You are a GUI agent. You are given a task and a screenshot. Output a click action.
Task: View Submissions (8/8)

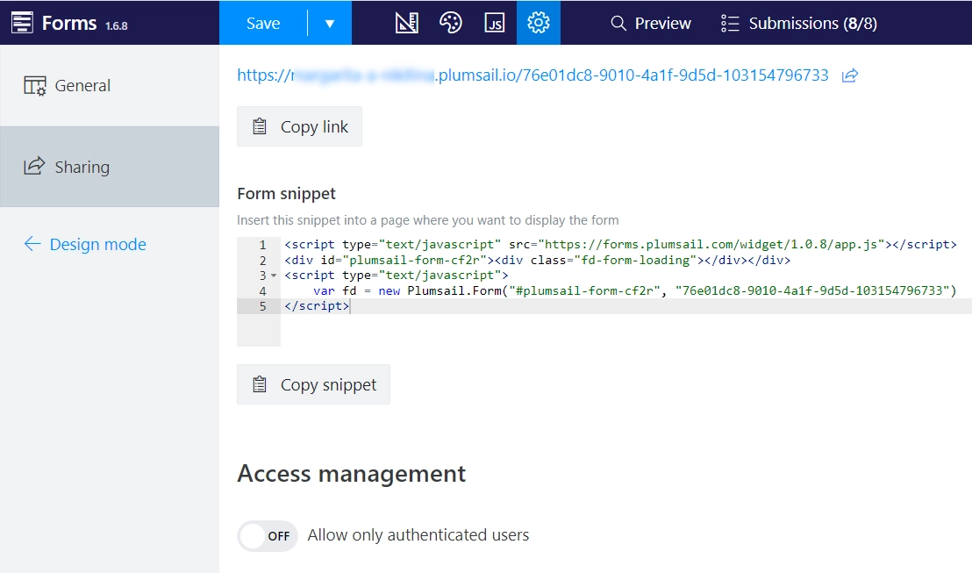pos(799,24)
